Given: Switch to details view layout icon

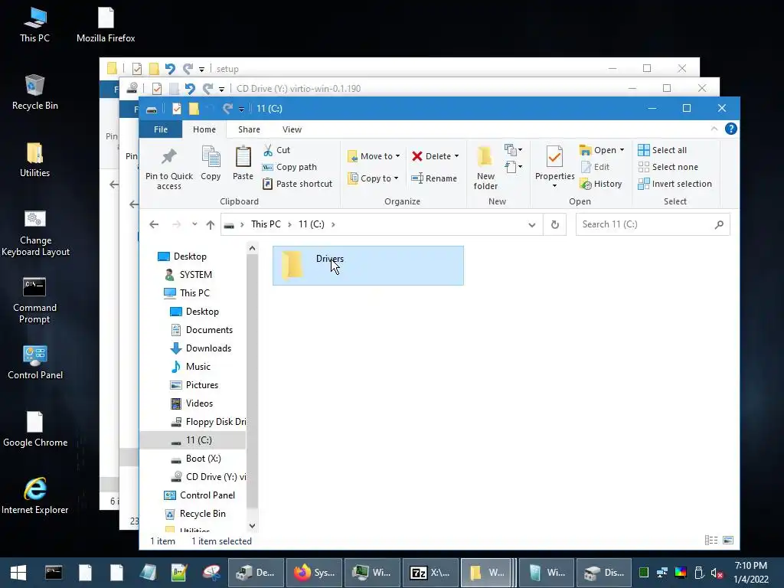Looking at the screenshot, I should tap(711, 540).
